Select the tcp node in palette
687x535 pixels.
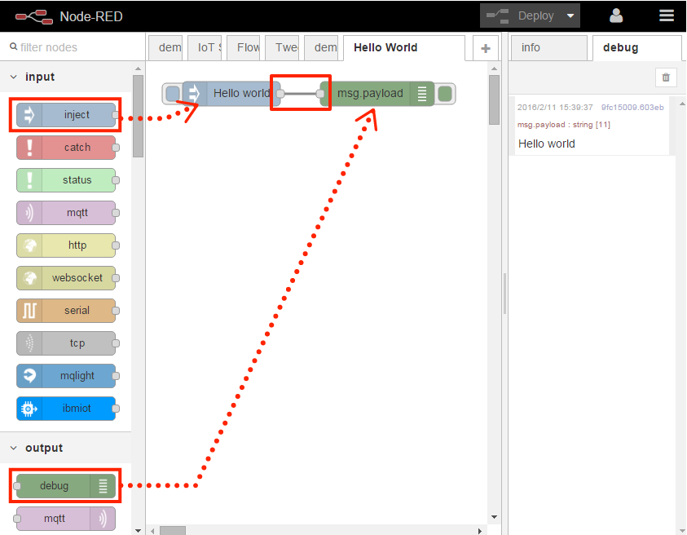pyautogui.click(x=66, y=343)
